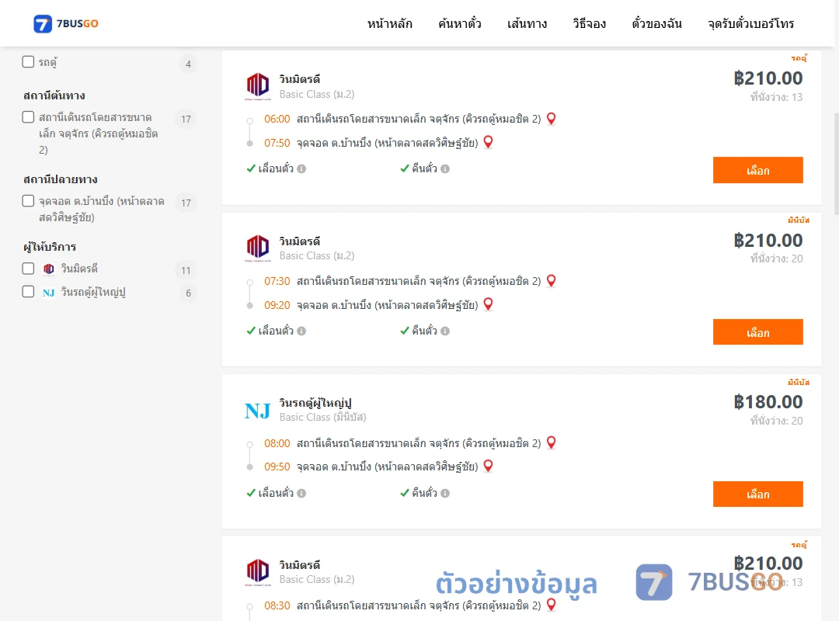Click departure time 07:30
Viewport: 839px width, 621px height.
tap(277, 281)
